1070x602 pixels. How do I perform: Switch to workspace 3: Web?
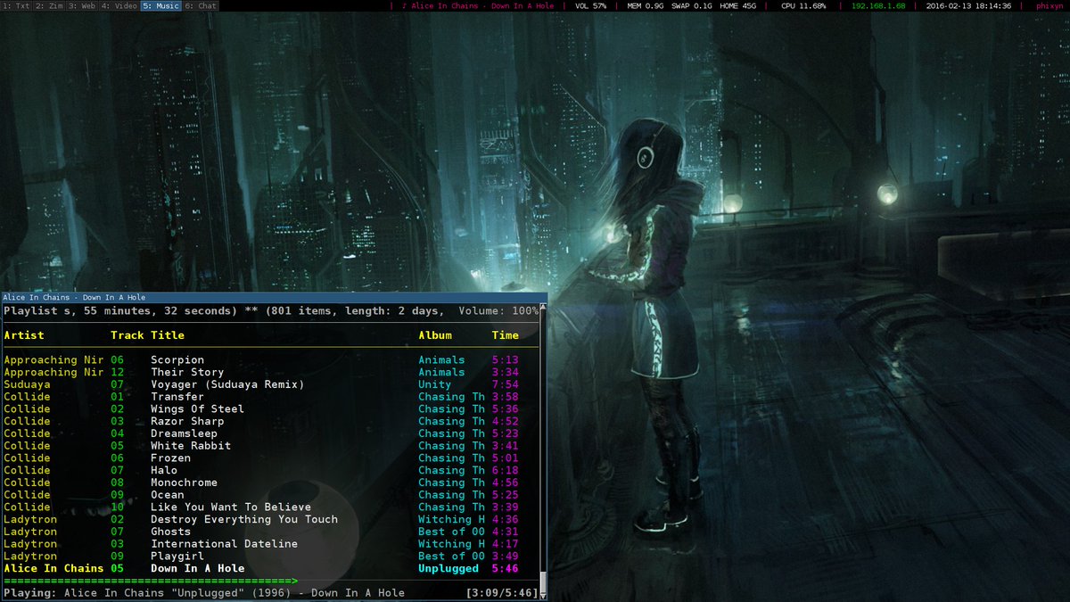[x=81, y=5]
